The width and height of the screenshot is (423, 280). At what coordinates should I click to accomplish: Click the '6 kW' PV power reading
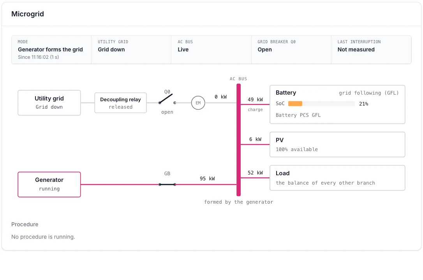point(255,139)
